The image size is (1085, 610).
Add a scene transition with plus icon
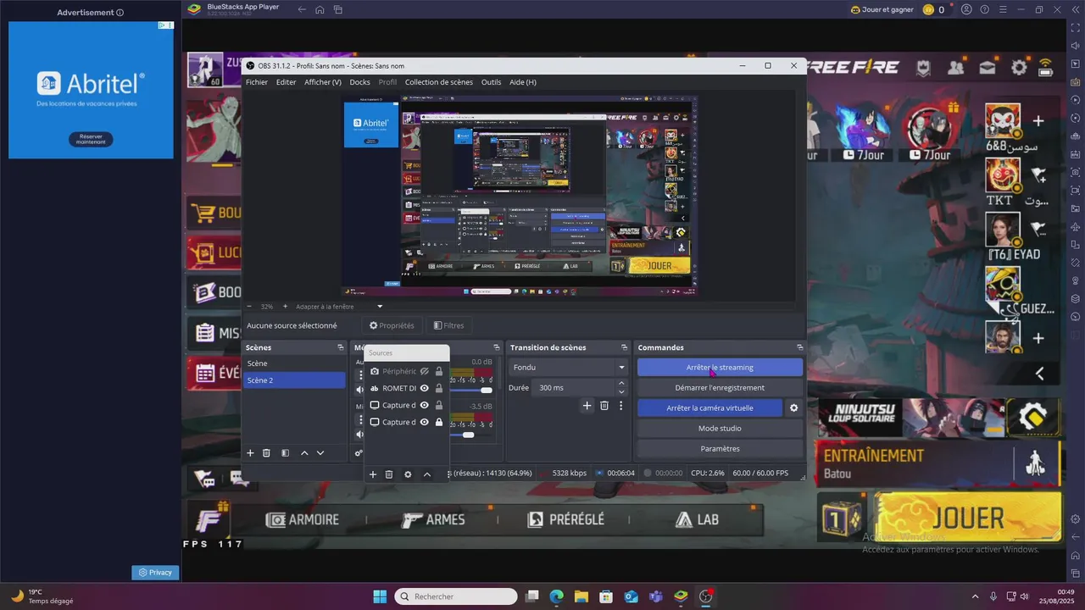click(587, 406)
